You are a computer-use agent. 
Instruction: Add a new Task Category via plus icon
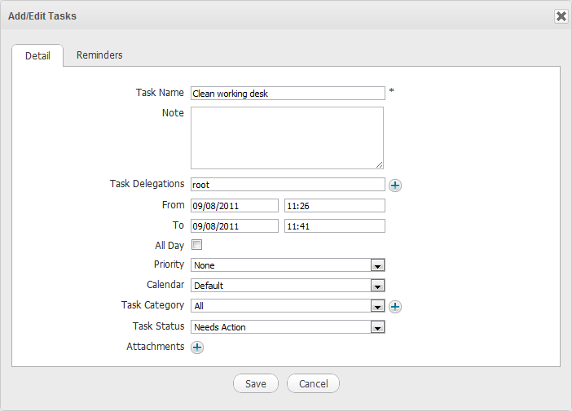click(395, 307)
